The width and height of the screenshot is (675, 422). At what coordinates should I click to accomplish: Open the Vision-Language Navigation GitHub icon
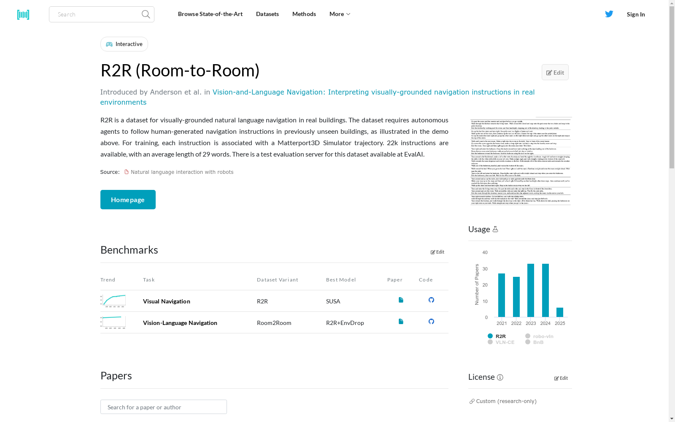click(x=431, y=322)
